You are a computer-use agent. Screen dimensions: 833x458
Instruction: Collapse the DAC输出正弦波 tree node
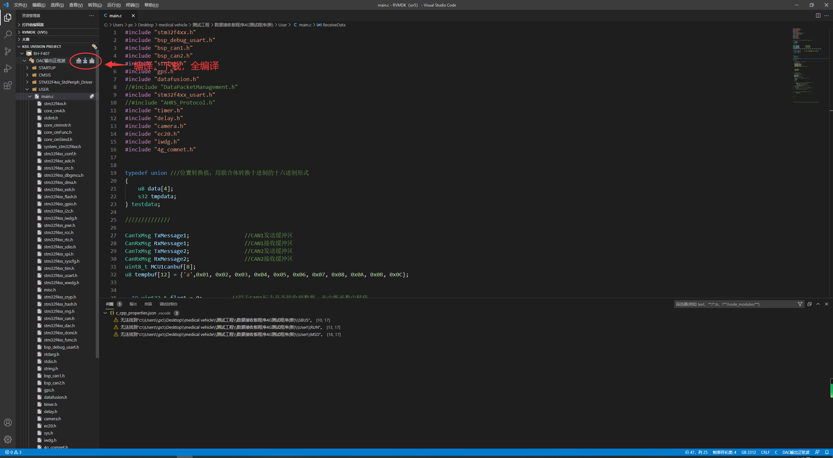[x=24, y=60]
